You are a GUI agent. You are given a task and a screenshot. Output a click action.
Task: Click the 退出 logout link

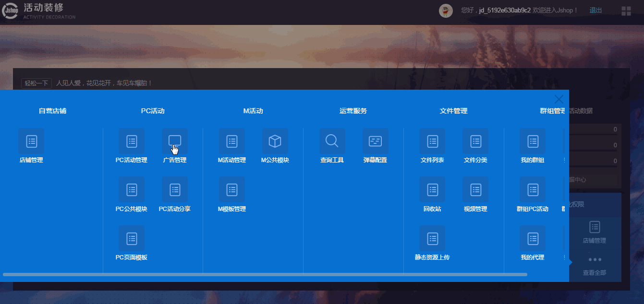pos(595,10)
